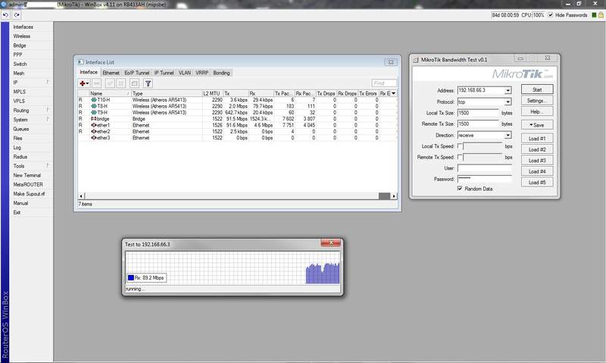Click the scroll-left arrow in Interface List
606x363 pixels.
click(81, 196)
